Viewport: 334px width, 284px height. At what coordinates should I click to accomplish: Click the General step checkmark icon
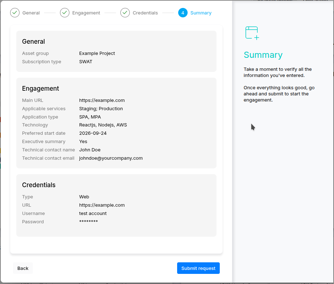point(15,13)
